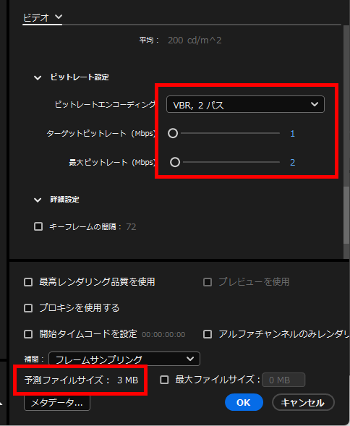Enable 最大ファイルサイズ checkbox
Viewport: 350px width, 426px height.
pos(164,380)
